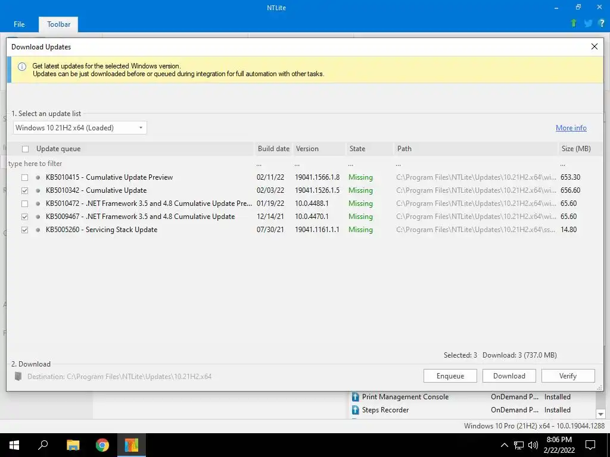Viewport: 610px width, 457px height.
Task: Click the dialog resize grip corner
Action: (599, 387)
